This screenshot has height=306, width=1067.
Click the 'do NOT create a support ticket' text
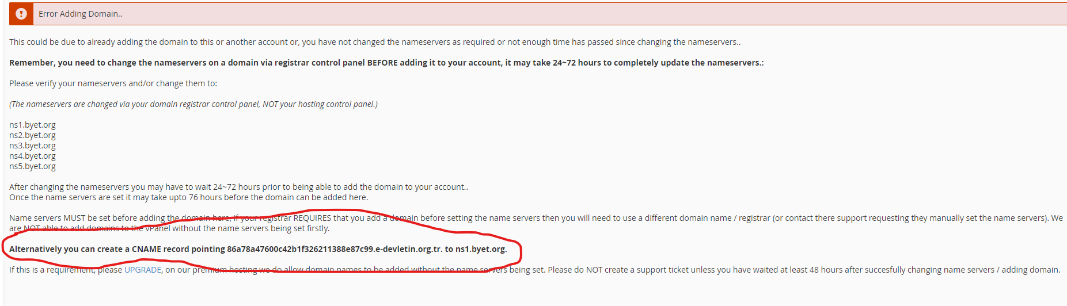tap(635, 270)
